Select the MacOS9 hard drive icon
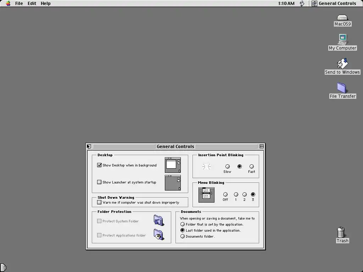 click(x=342, y=18)
